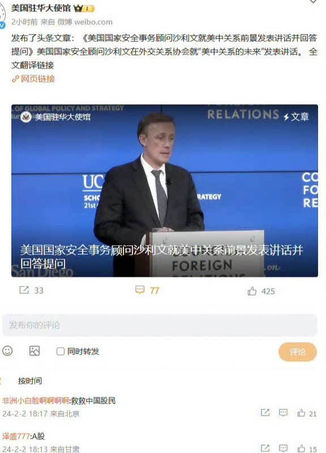Click the repost icon showing 33
This screenshot has height=453, width=326.
pyautogui.click(x=24, y=290)
